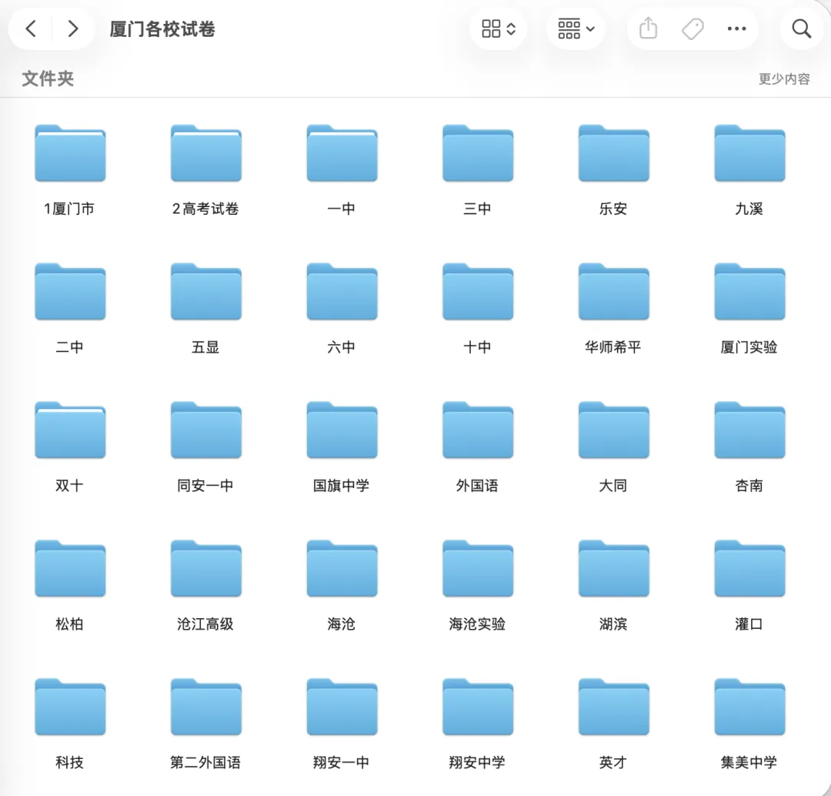Click the Share toolbar icon
This screenshot has height=796, width=831.
pos(648,28)
